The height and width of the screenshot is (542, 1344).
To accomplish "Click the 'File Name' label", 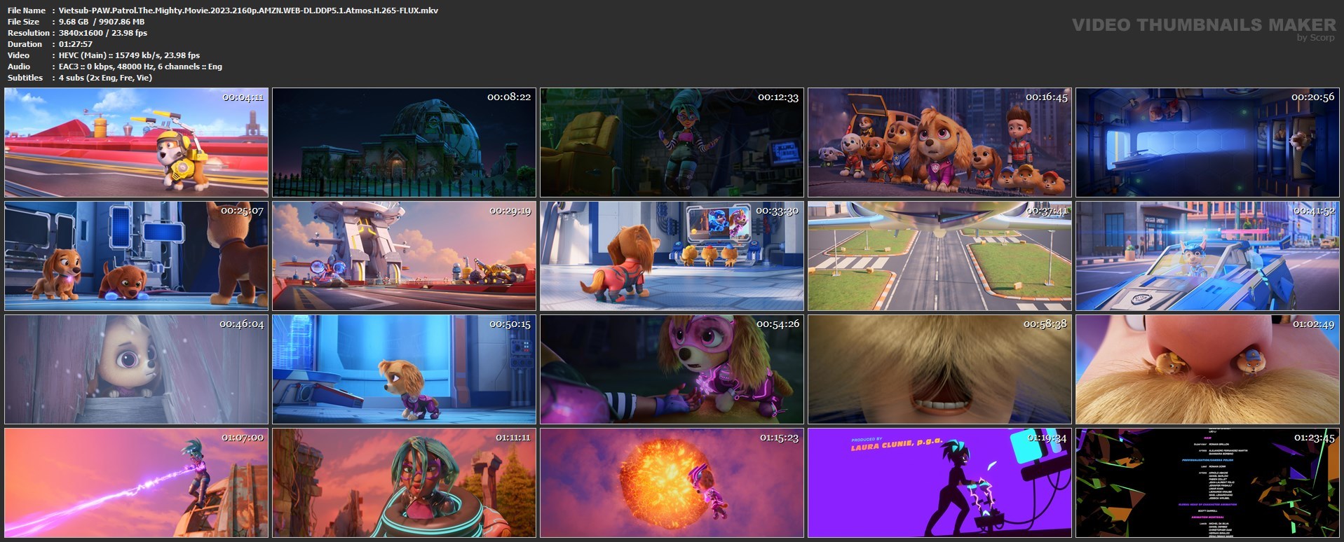I will coord(27,11).
